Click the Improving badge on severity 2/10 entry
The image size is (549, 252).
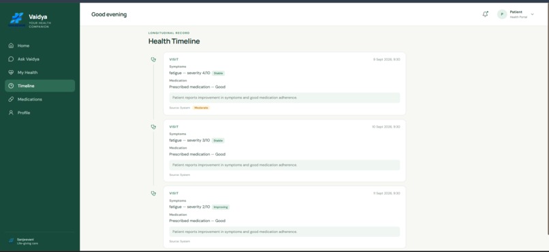pos(221,207)
